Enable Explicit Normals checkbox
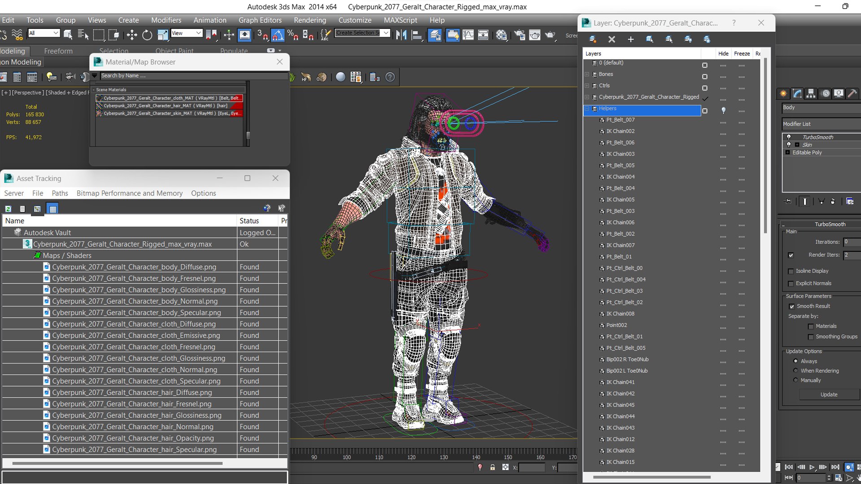 (791, 283)
